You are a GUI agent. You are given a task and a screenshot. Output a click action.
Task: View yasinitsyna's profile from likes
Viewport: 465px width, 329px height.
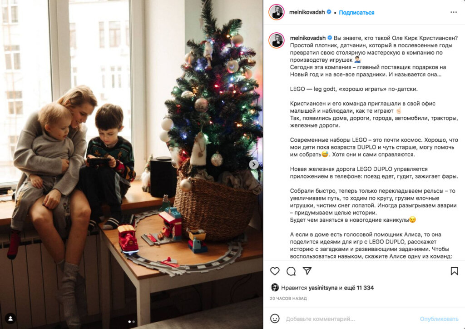tap(323, 288)
